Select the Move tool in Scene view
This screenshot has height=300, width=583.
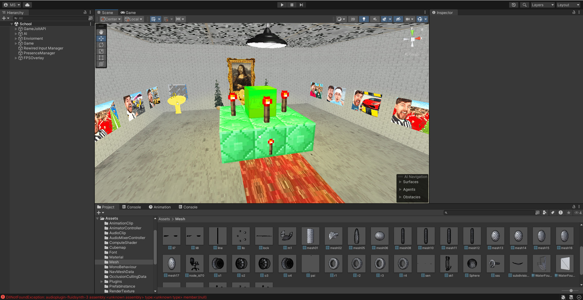[101, 39]
